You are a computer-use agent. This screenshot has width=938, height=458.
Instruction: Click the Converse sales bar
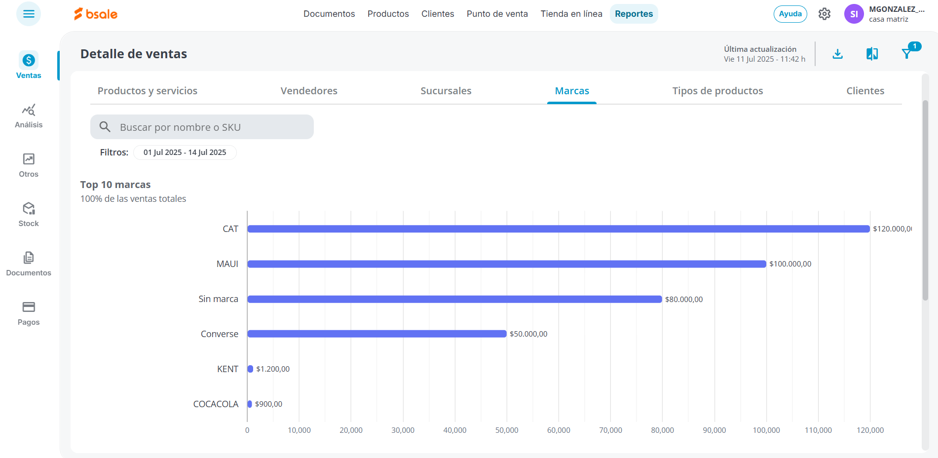point(377,334)
